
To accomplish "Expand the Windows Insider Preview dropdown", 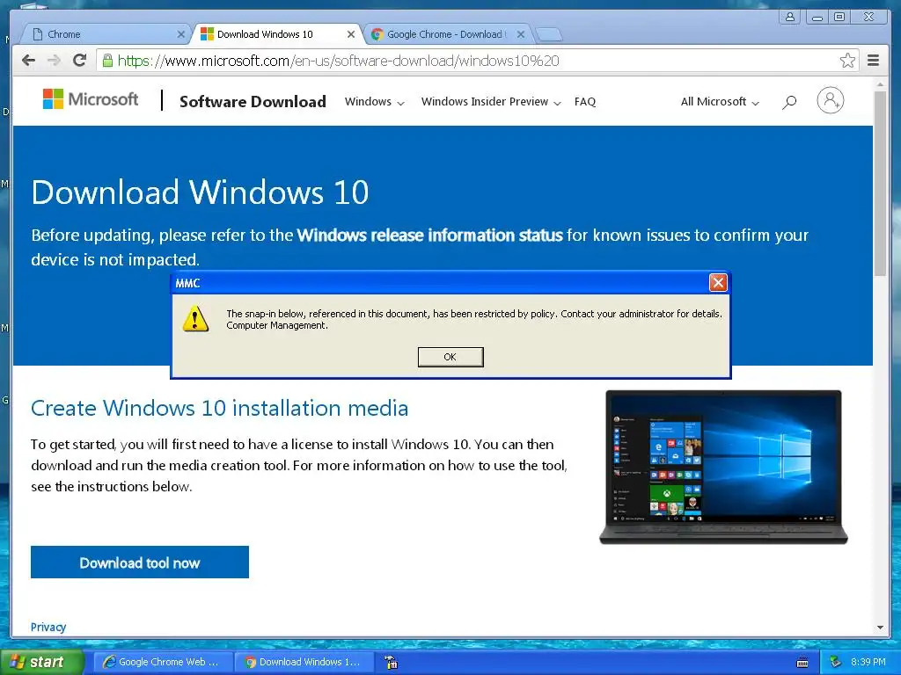I will (x=491, y=102).
